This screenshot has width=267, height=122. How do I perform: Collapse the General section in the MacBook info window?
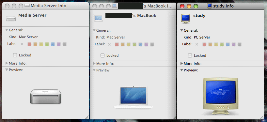(94, 30)
